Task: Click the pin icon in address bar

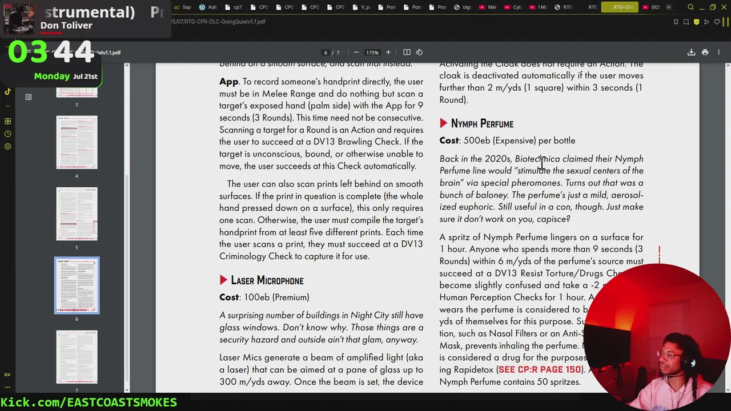Action: coord(676,22)
